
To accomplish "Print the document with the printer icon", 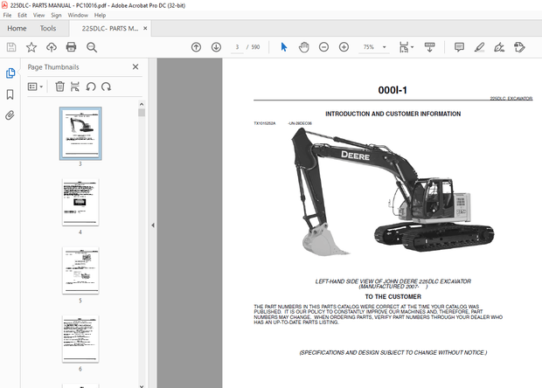I will pos(71,47).
